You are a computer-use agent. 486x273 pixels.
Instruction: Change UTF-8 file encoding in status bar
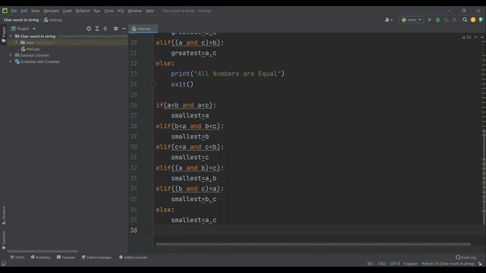click(395, 264)
